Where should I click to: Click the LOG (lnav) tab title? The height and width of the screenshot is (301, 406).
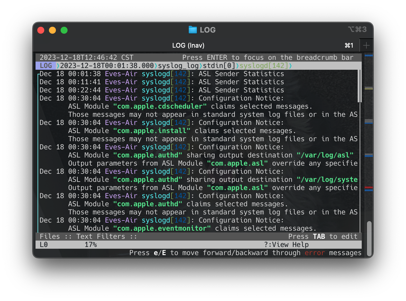188,45
